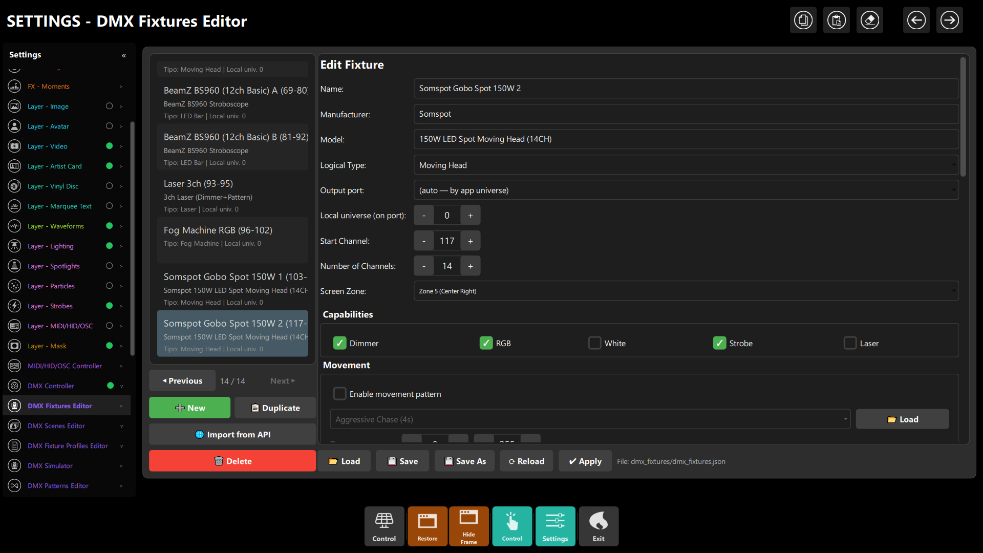This screenshot has width=983, height=553.
Task: Open MIDI/HID/OSC Controller settings page
Action: pyautogui.click(x=65, y=366)
